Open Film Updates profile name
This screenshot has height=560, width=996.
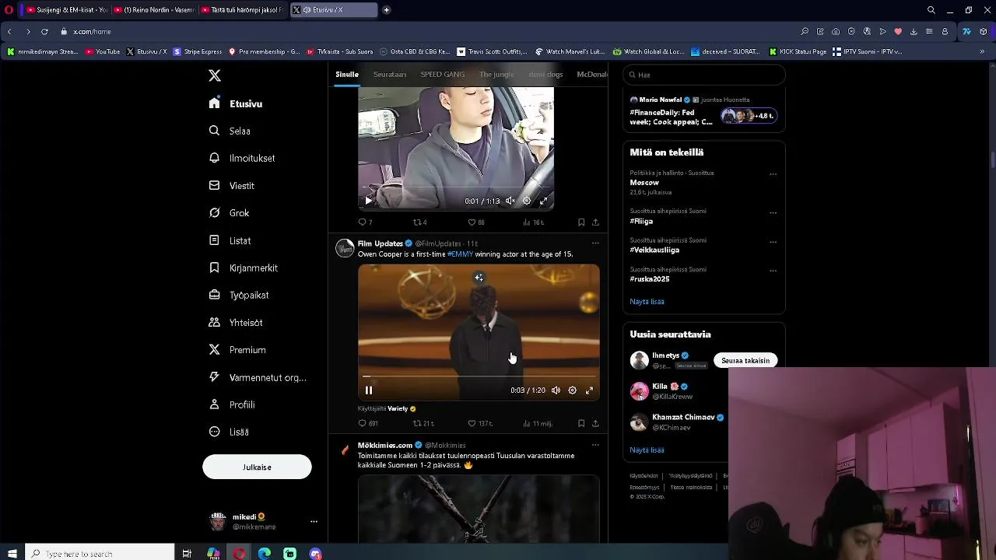[380, 243]
